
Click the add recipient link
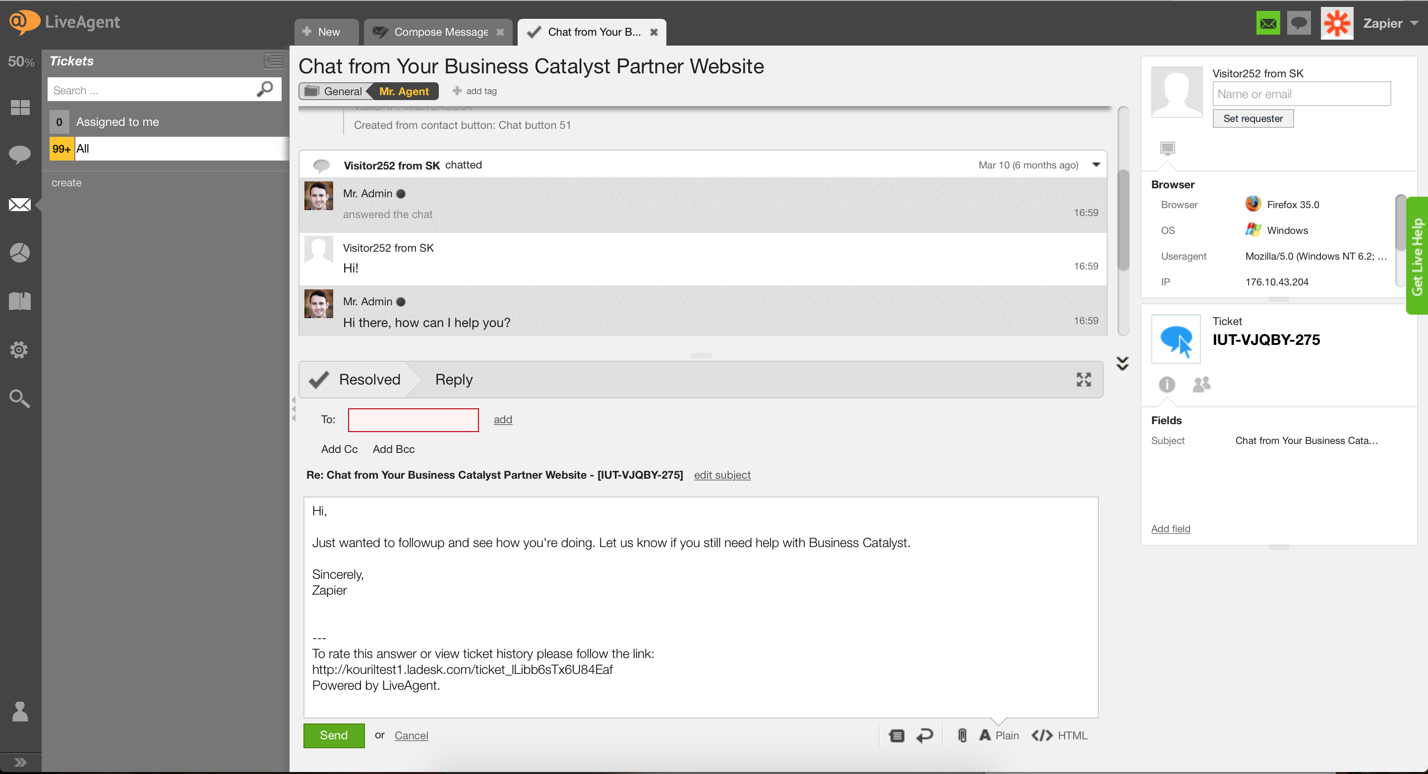503,420
